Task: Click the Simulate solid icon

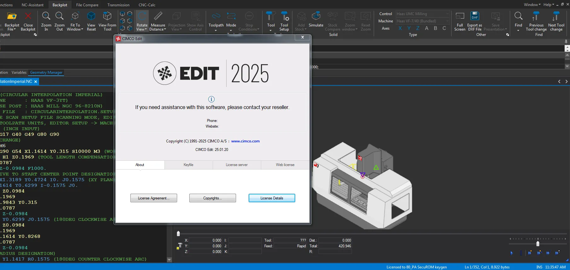Action: 316,16
